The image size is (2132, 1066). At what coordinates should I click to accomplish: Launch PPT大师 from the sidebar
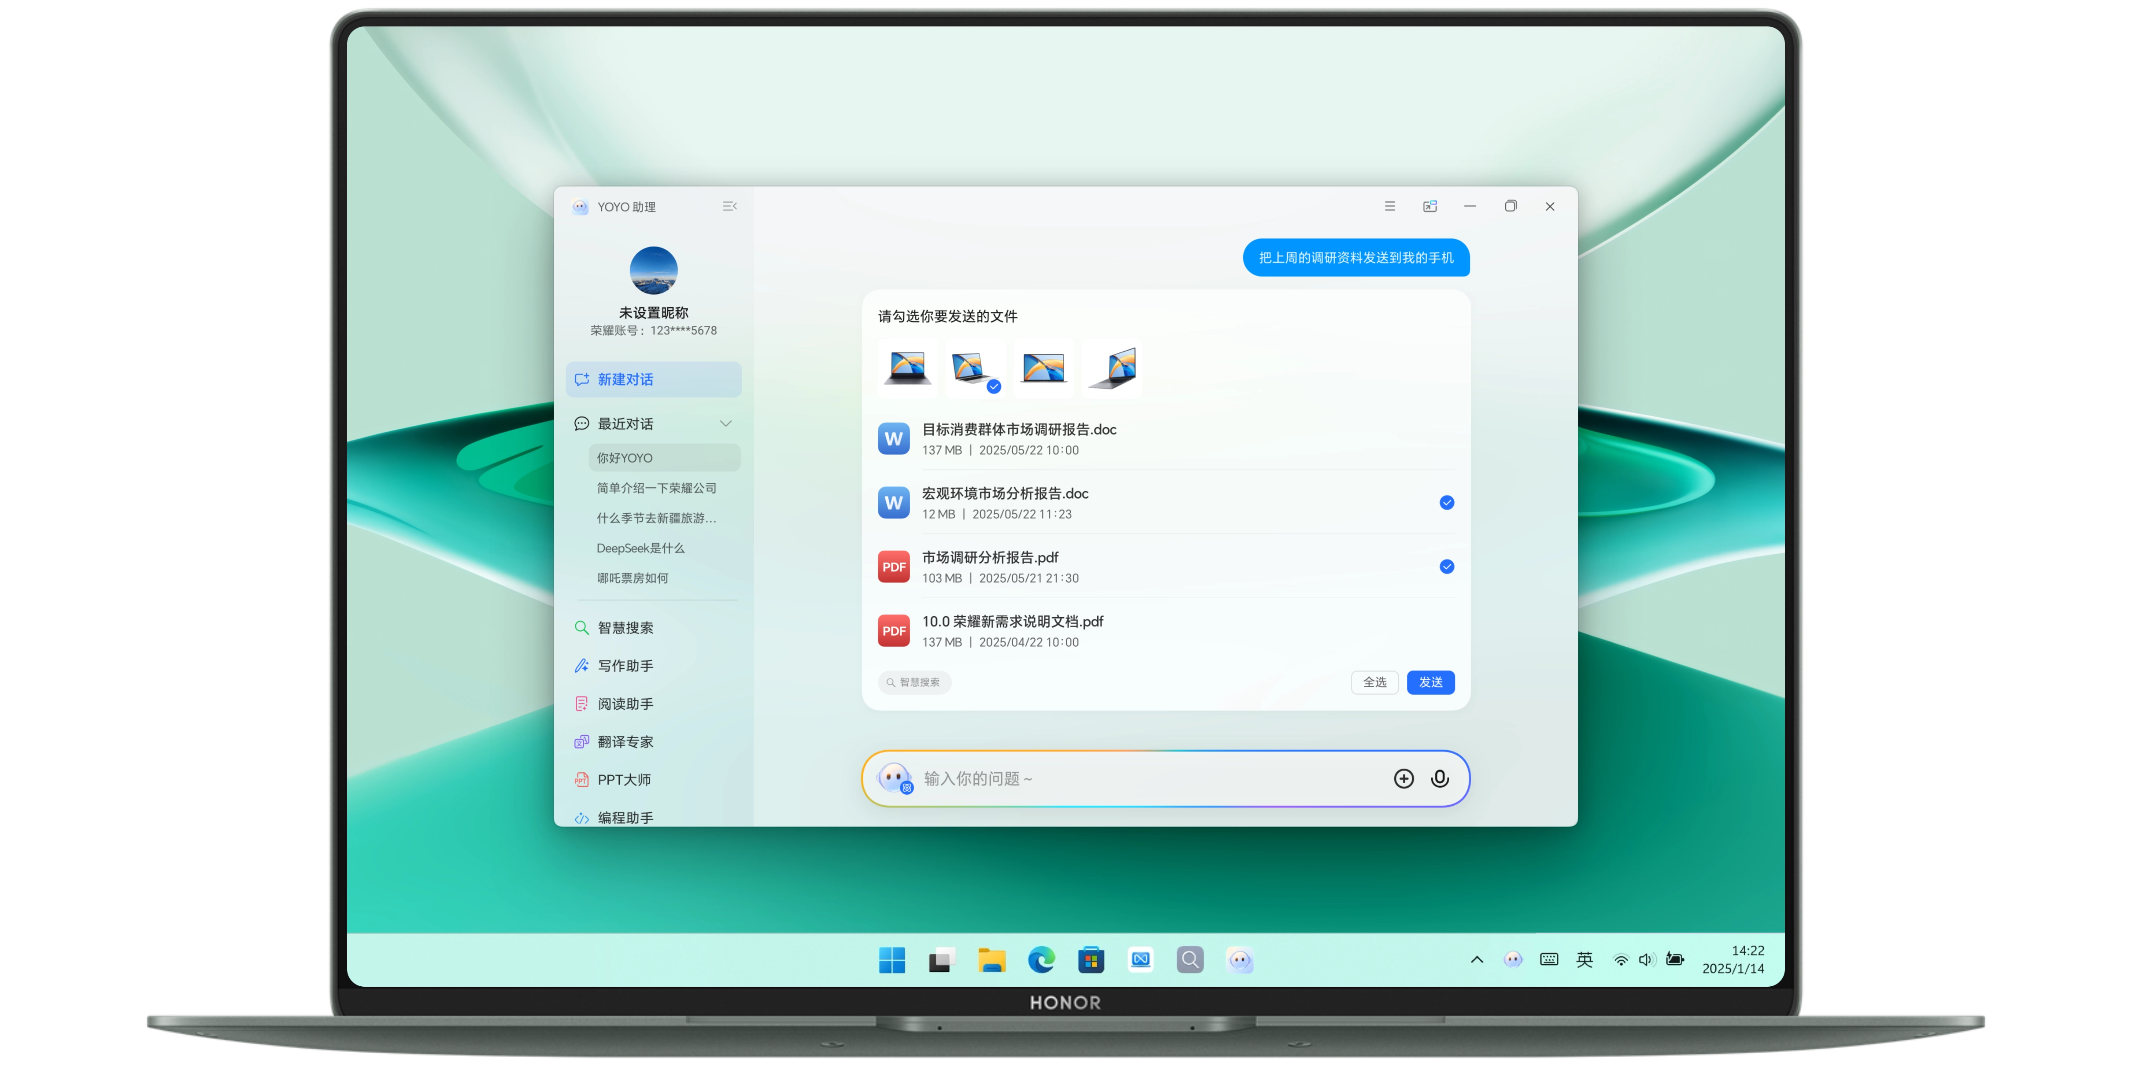pyautogui.click(x=623, y=780)
